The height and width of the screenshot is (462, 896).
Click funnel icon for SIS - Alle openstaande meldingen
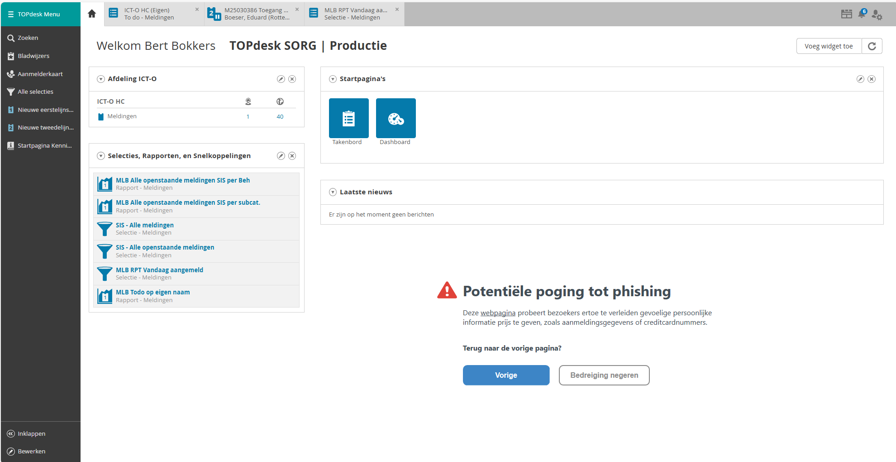pyautogui.click(x=105, y=251)
